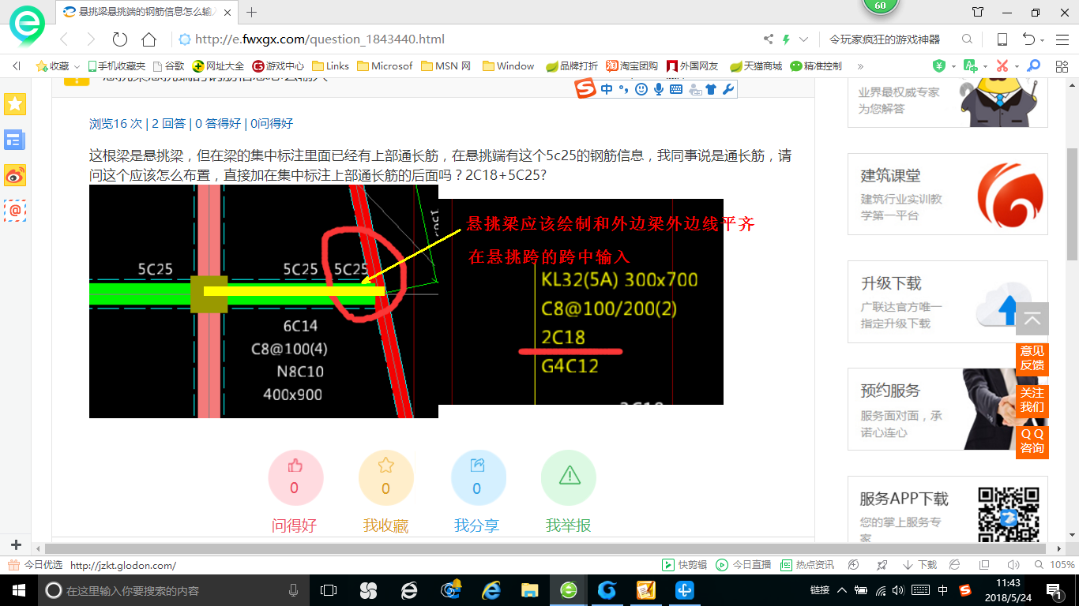This screenshot has height=606, width=1079.
Task: Click the soft keyboard icon in the IME toolbar
Action: (x=675, y=89)
